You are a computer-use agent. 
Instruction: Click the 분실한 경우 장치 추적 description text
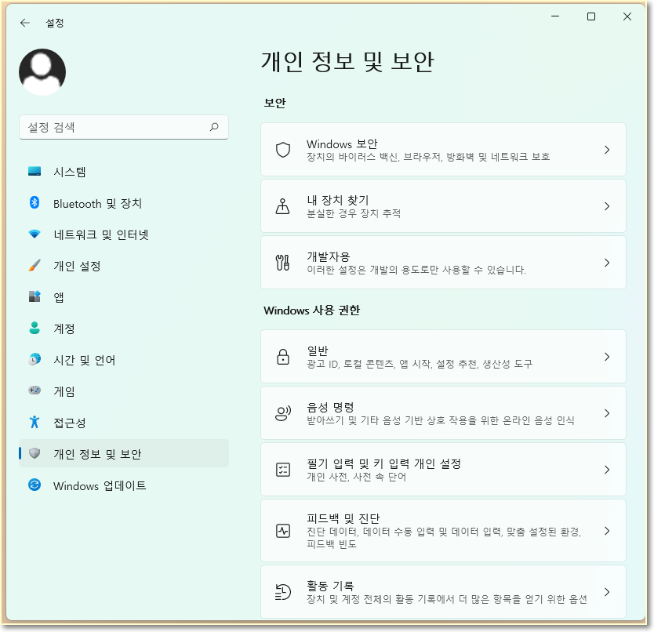(x=354, y=213)
